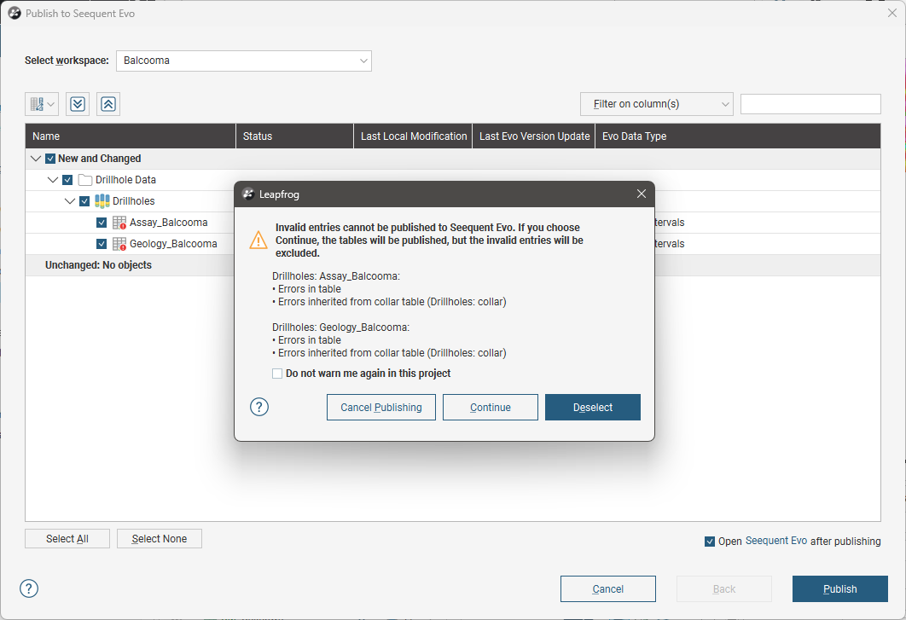The height and width of the screenshot is (620, 906).
Task: Open help from Leapfrog dialog question icon
Action: pos(259,407)
